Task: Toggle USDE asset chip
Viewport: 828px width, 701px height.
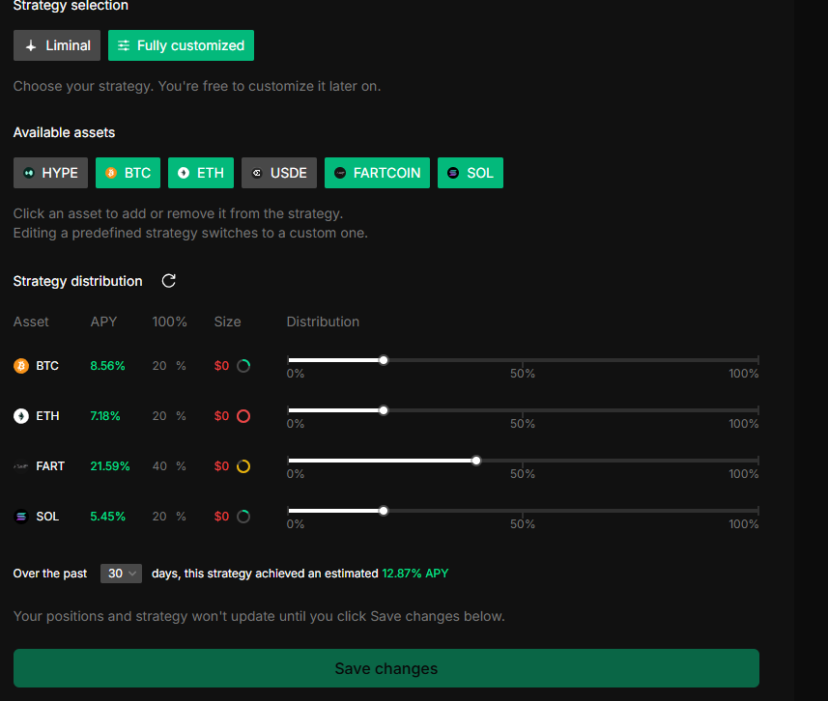Action: [x=279, y=173]
